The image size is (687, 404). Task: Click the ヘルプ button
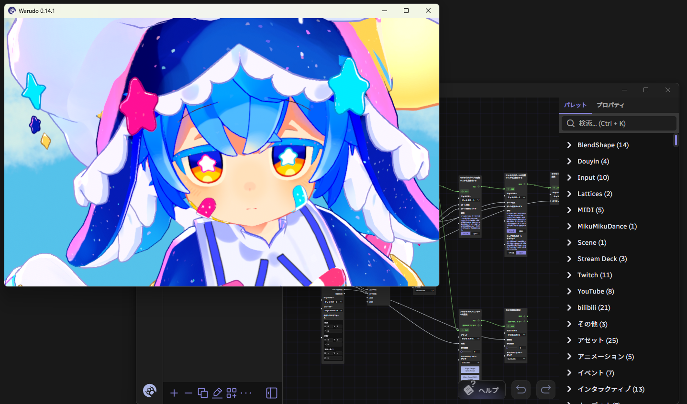click(482, 390)
